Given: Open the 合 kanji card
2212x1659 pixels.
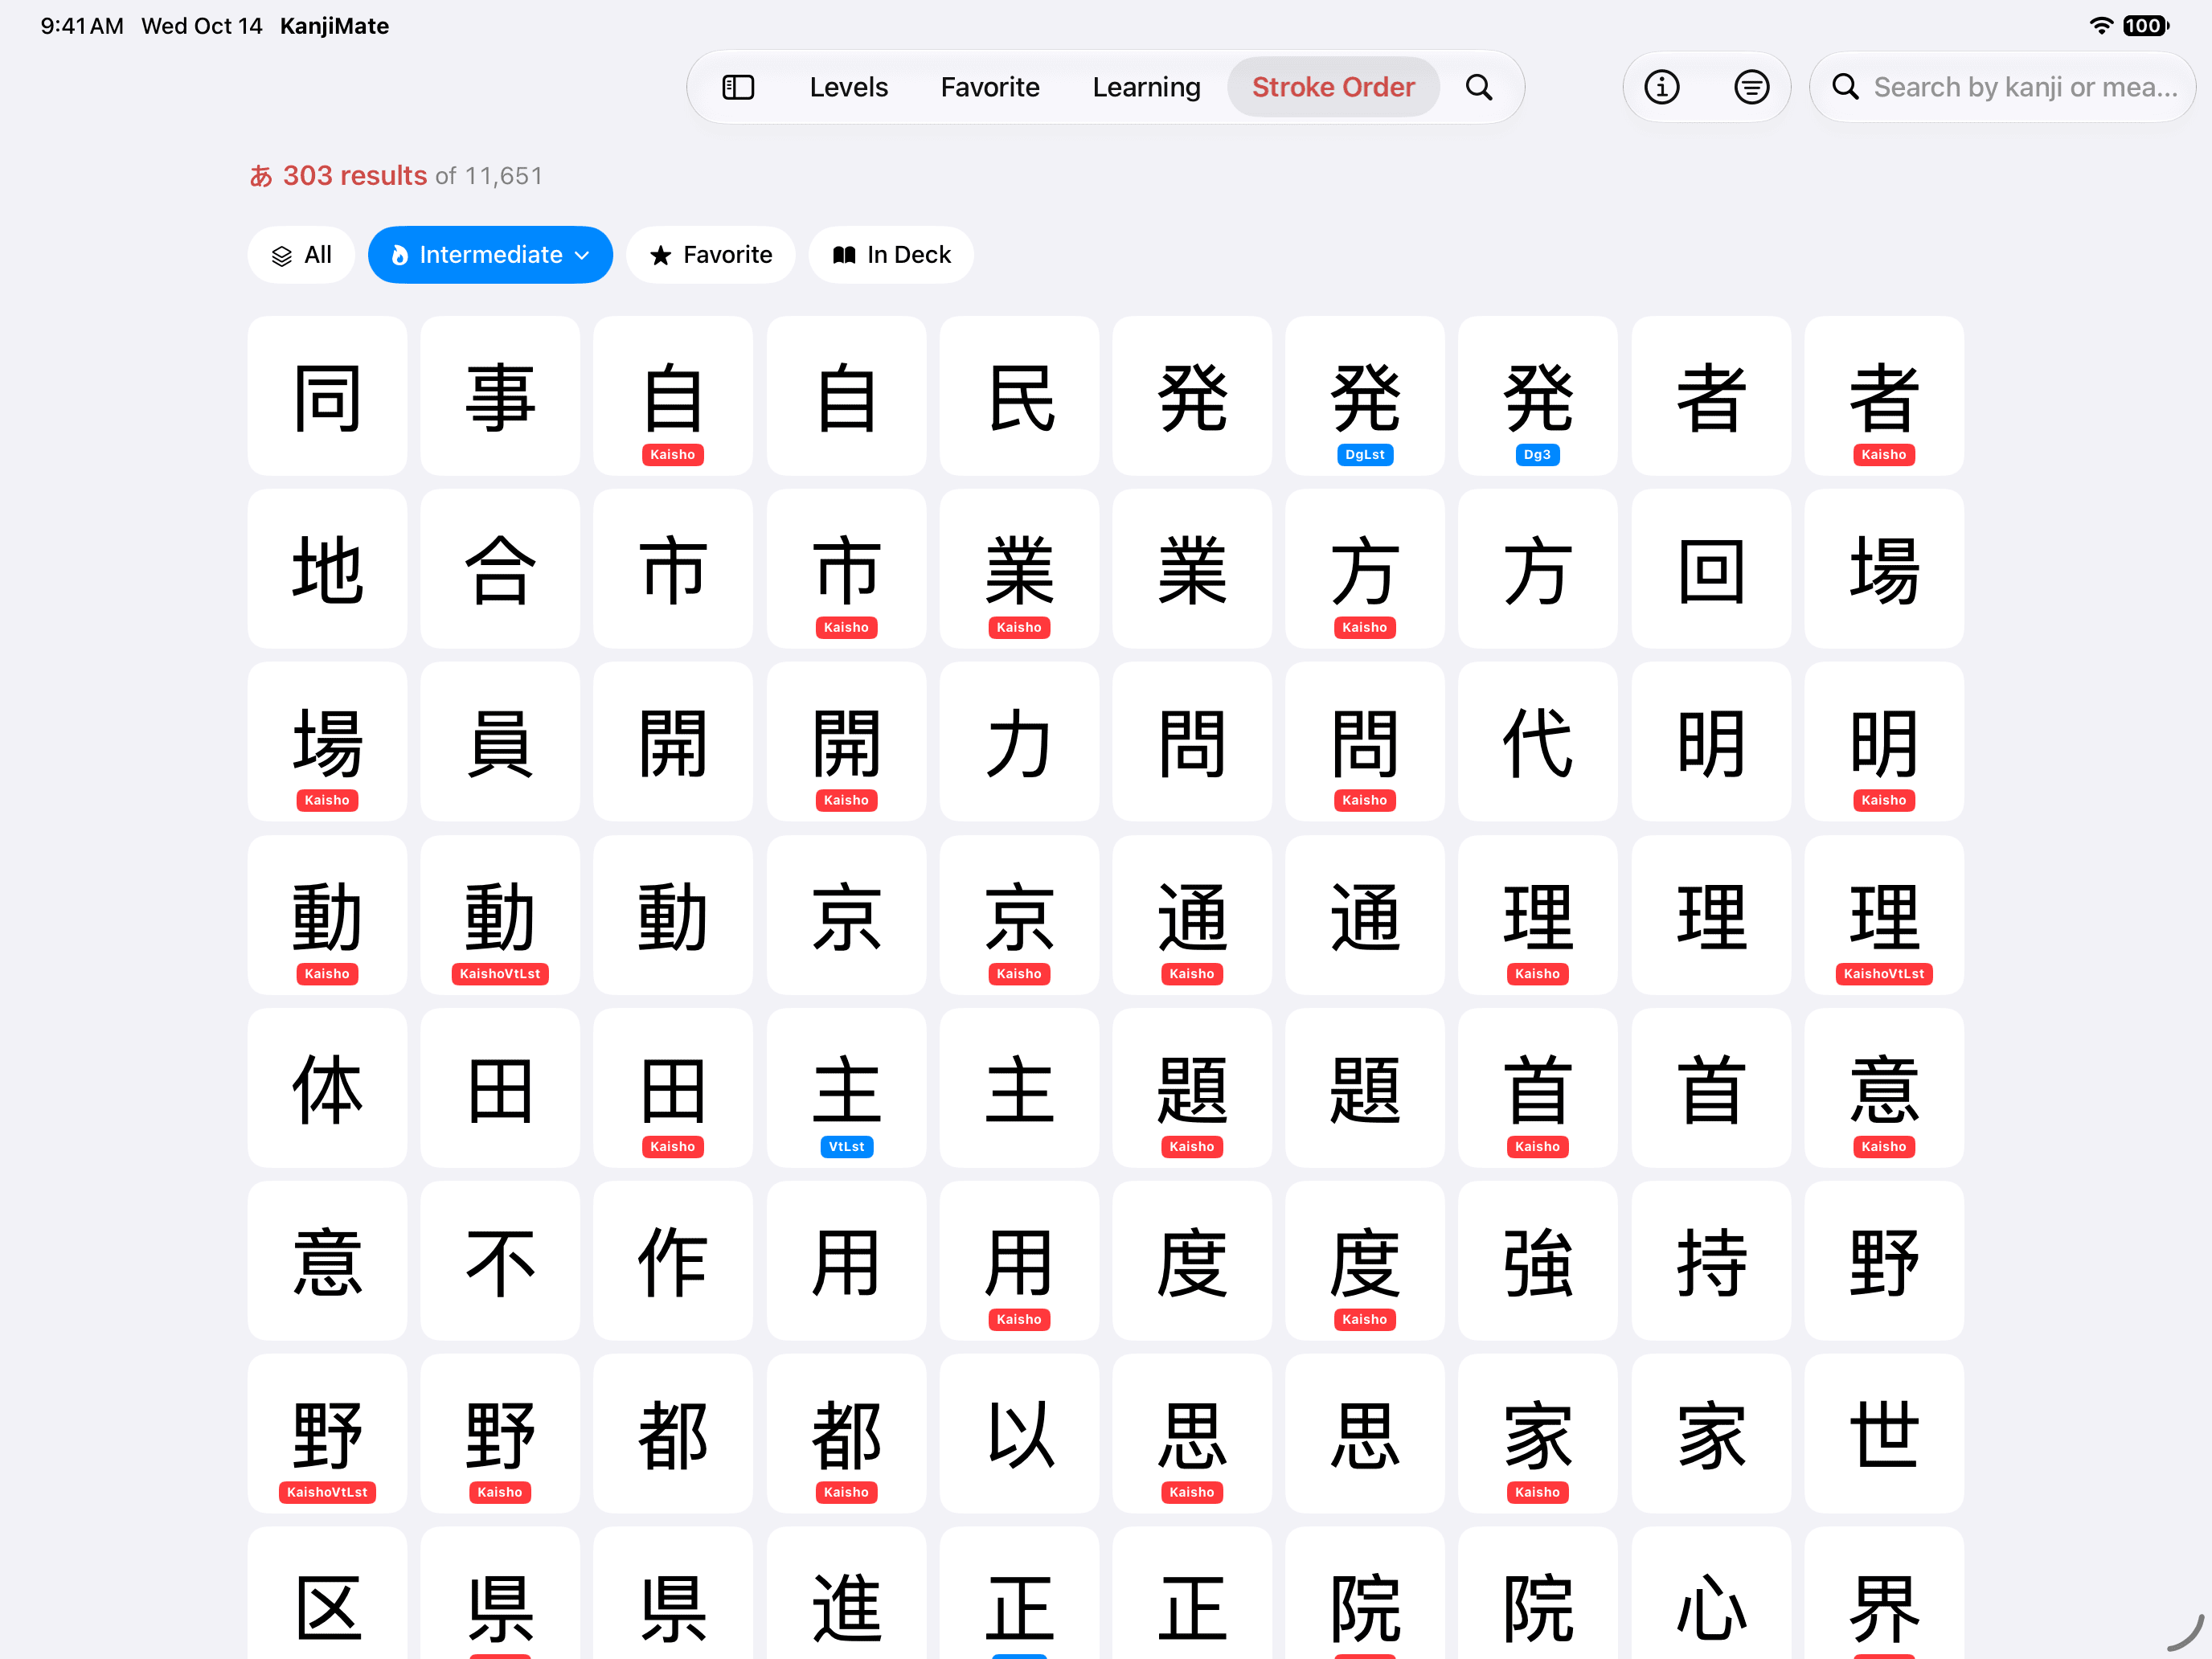Looking at the screenshot, I should point(500,569).
